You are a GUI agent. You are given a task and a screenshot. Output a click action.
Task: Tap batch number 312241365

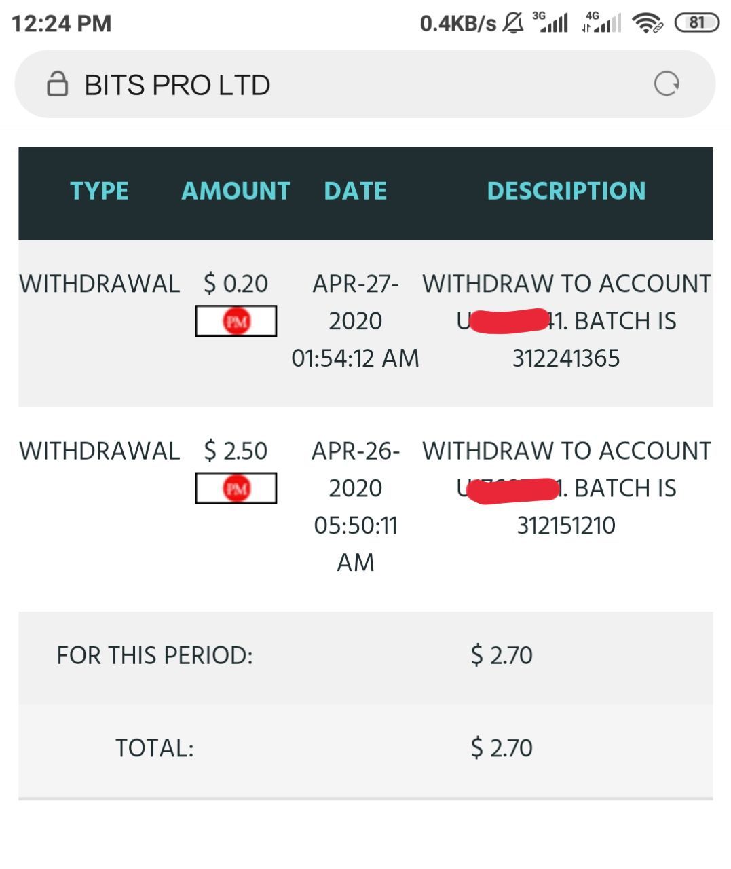[566, 358]
